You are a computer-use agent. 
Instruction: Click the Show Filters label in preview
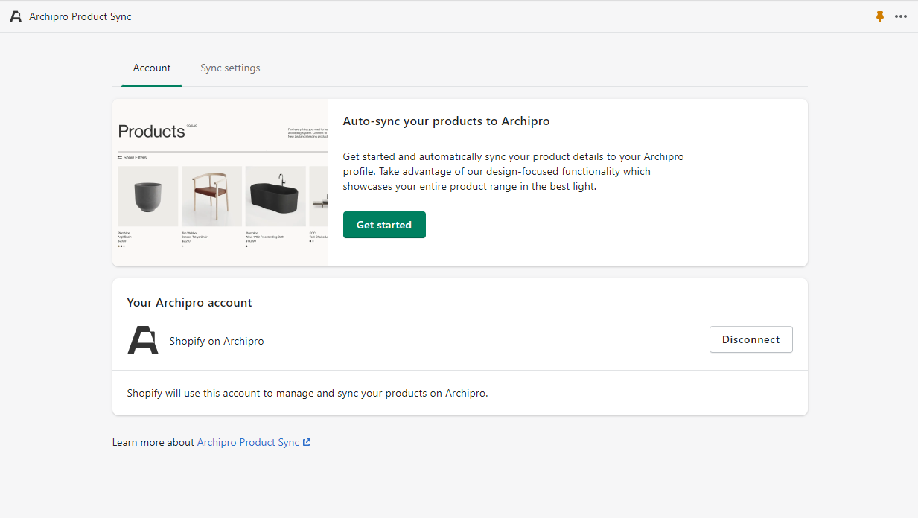pyautogui.click(x=133, y=158)
